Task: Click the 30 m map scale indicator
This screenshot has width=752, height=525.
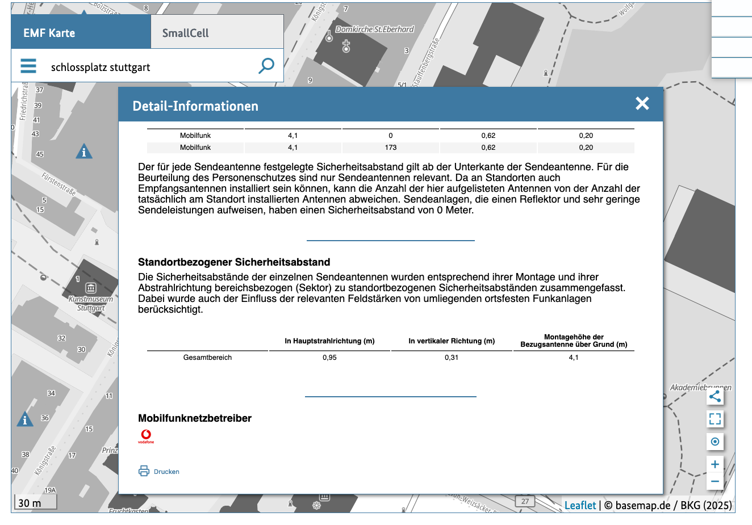Action: (x=35, y=503)
